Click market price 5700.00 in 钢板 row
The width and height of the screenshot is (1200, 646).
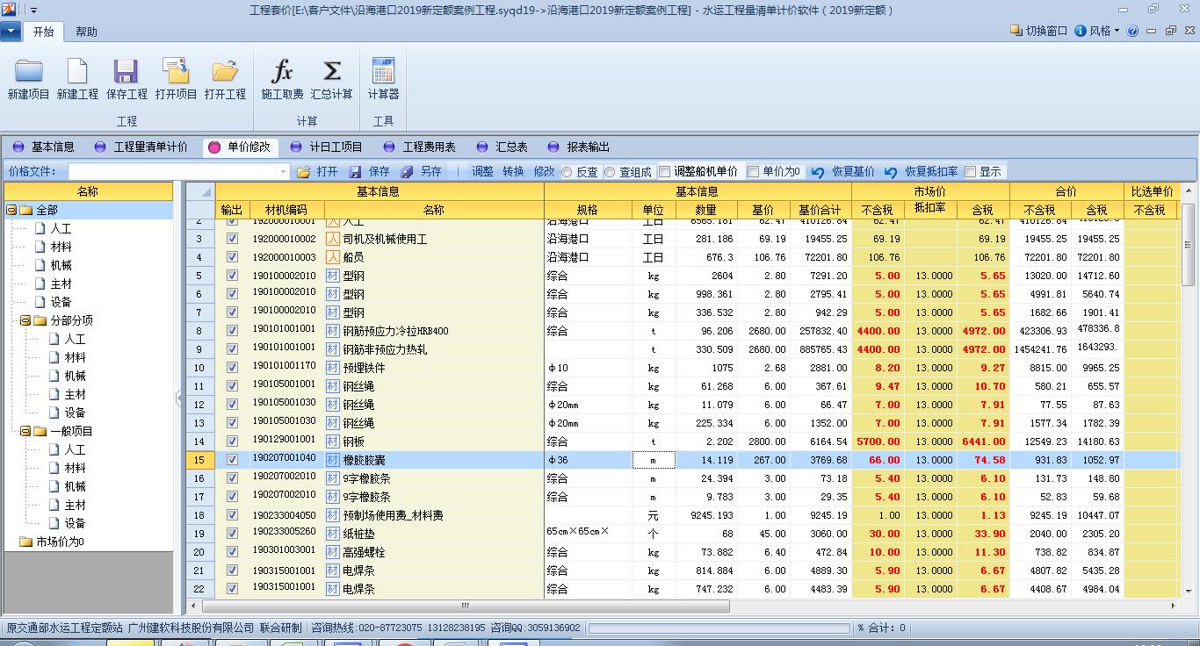pyautogui.click(x=878, y=441)
